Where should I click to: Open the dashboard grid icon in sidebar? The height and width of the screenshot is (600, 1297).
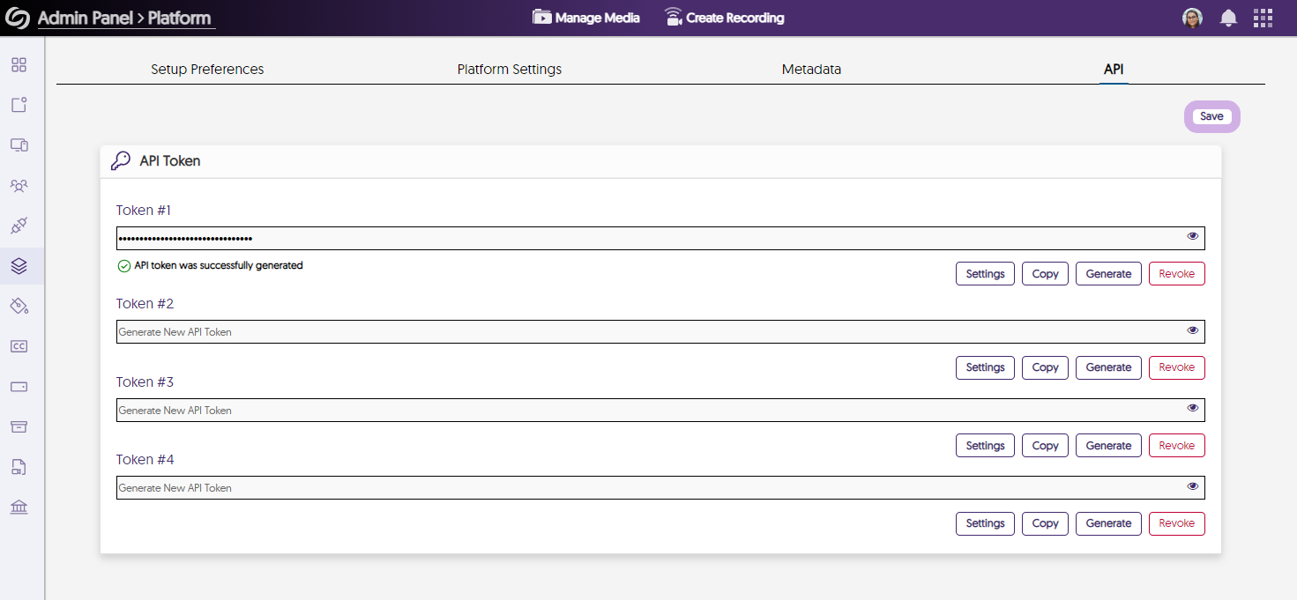click(19, 64)
